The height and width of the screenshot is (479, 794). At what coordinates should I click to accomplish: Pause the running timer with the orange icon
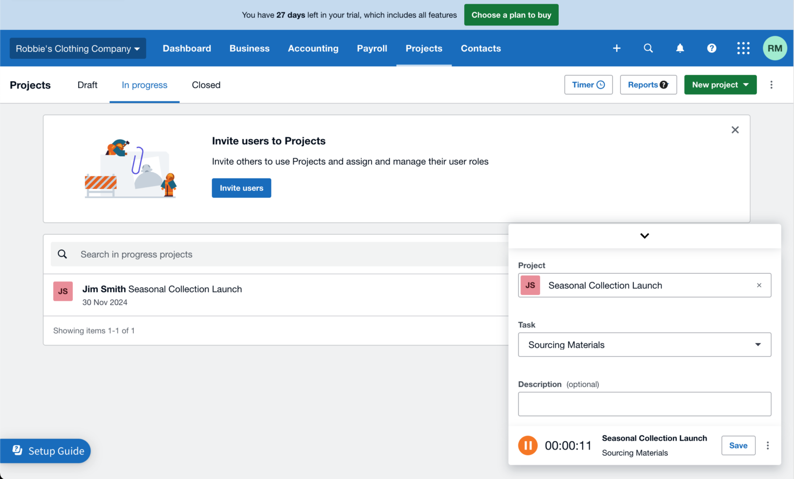point(528,445)
